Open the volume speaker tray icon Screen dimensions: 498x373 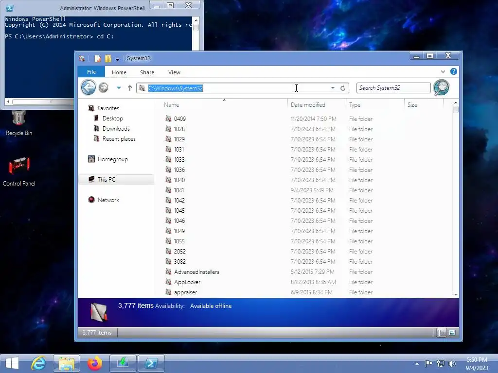[452, 363]
